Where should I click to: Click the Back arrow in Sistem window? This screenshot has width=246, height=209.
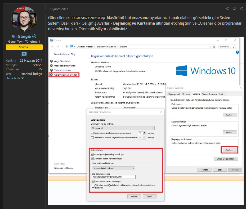click(52, 47)
